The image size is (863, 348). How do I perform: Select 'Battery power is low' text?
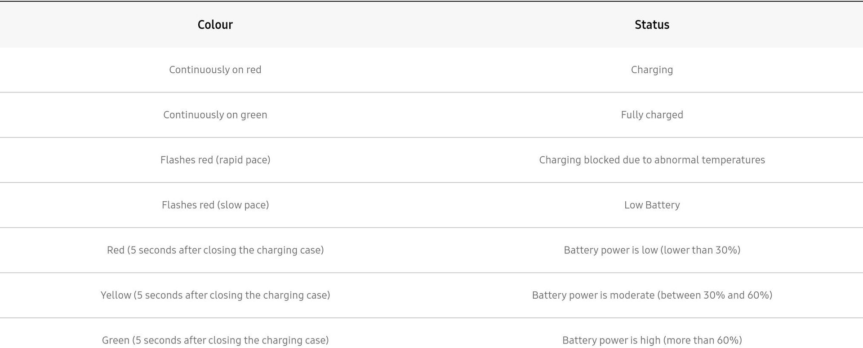coord(605,250)
